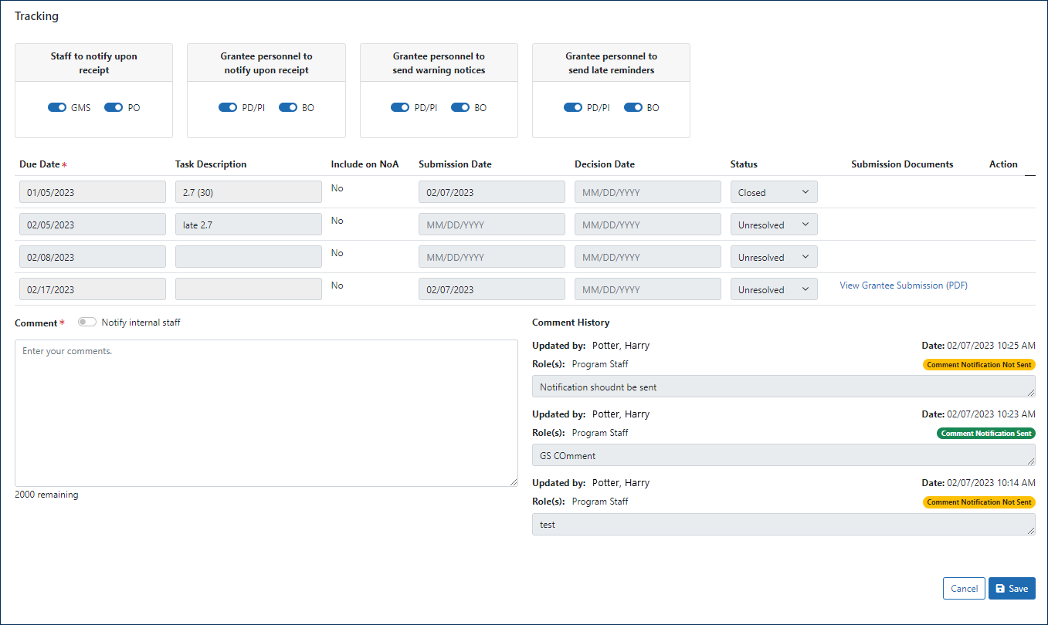The height and width of the screenshot is (625, 1048).
Task: Open status dropdown for 02/05/2023 row
Action: 774,225
